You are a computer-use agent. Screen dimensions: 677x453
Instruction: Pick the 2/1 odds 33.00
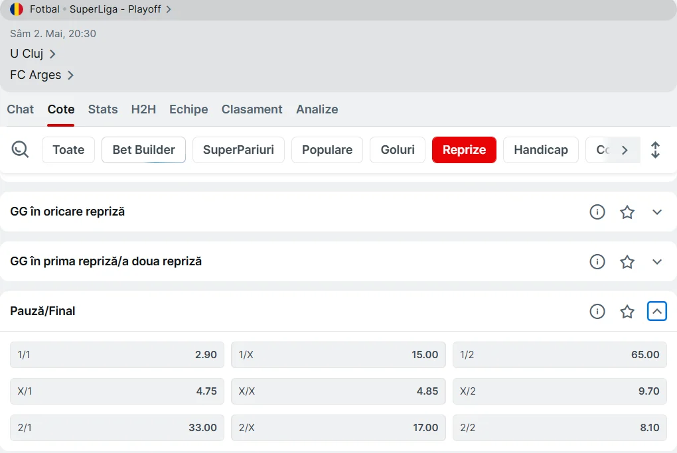[117, 428]
